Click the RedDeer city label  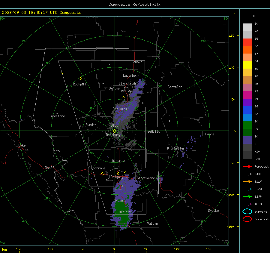point(127,91)
